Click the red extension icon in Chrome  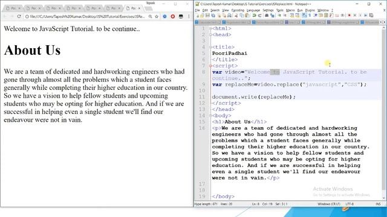click(173, 16)
